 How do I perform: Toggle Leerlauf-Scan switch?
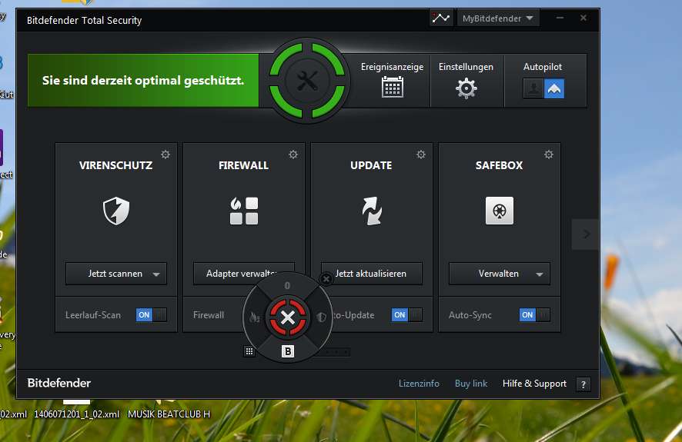(152, 315)
